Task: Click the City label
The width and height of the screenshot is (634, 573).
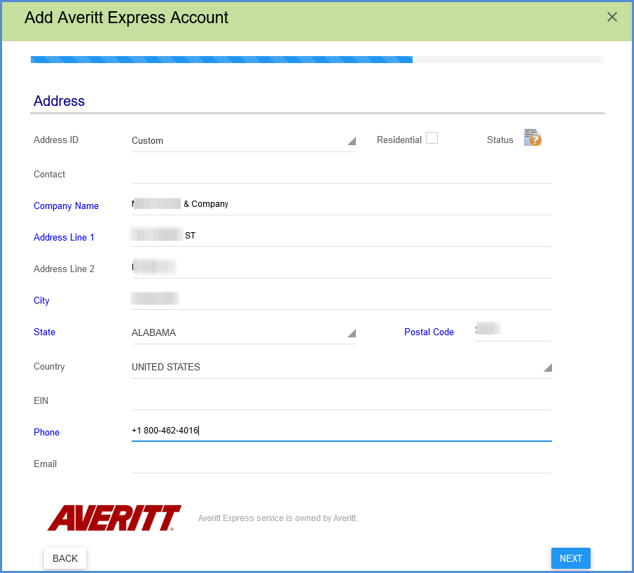Action: (41, 301)
